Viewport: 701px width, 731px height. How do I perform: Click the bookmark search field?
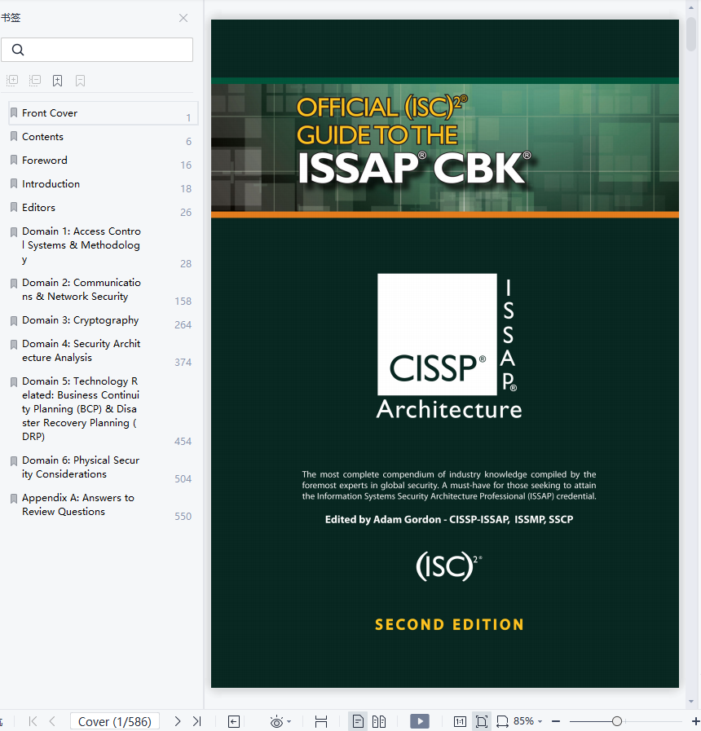point(97,50)
